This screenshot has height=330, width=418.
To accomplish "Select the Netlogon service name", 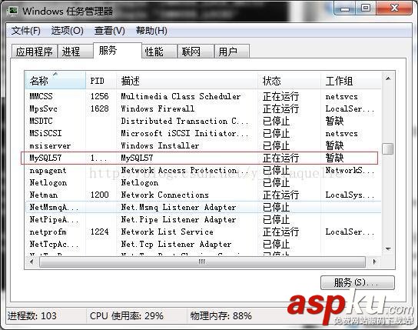I will 48,183.
